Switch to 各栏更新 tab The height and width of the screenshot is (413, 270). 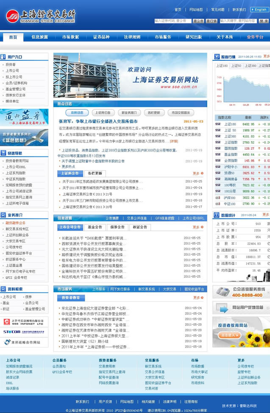95,173
